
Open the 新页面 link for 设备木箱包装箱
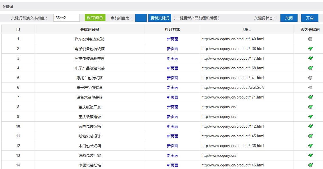172,97
